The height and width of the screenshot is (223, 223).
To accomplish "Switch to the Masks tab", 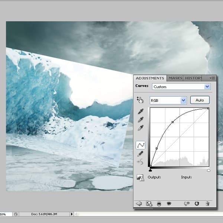I will (x=175, y=78).
